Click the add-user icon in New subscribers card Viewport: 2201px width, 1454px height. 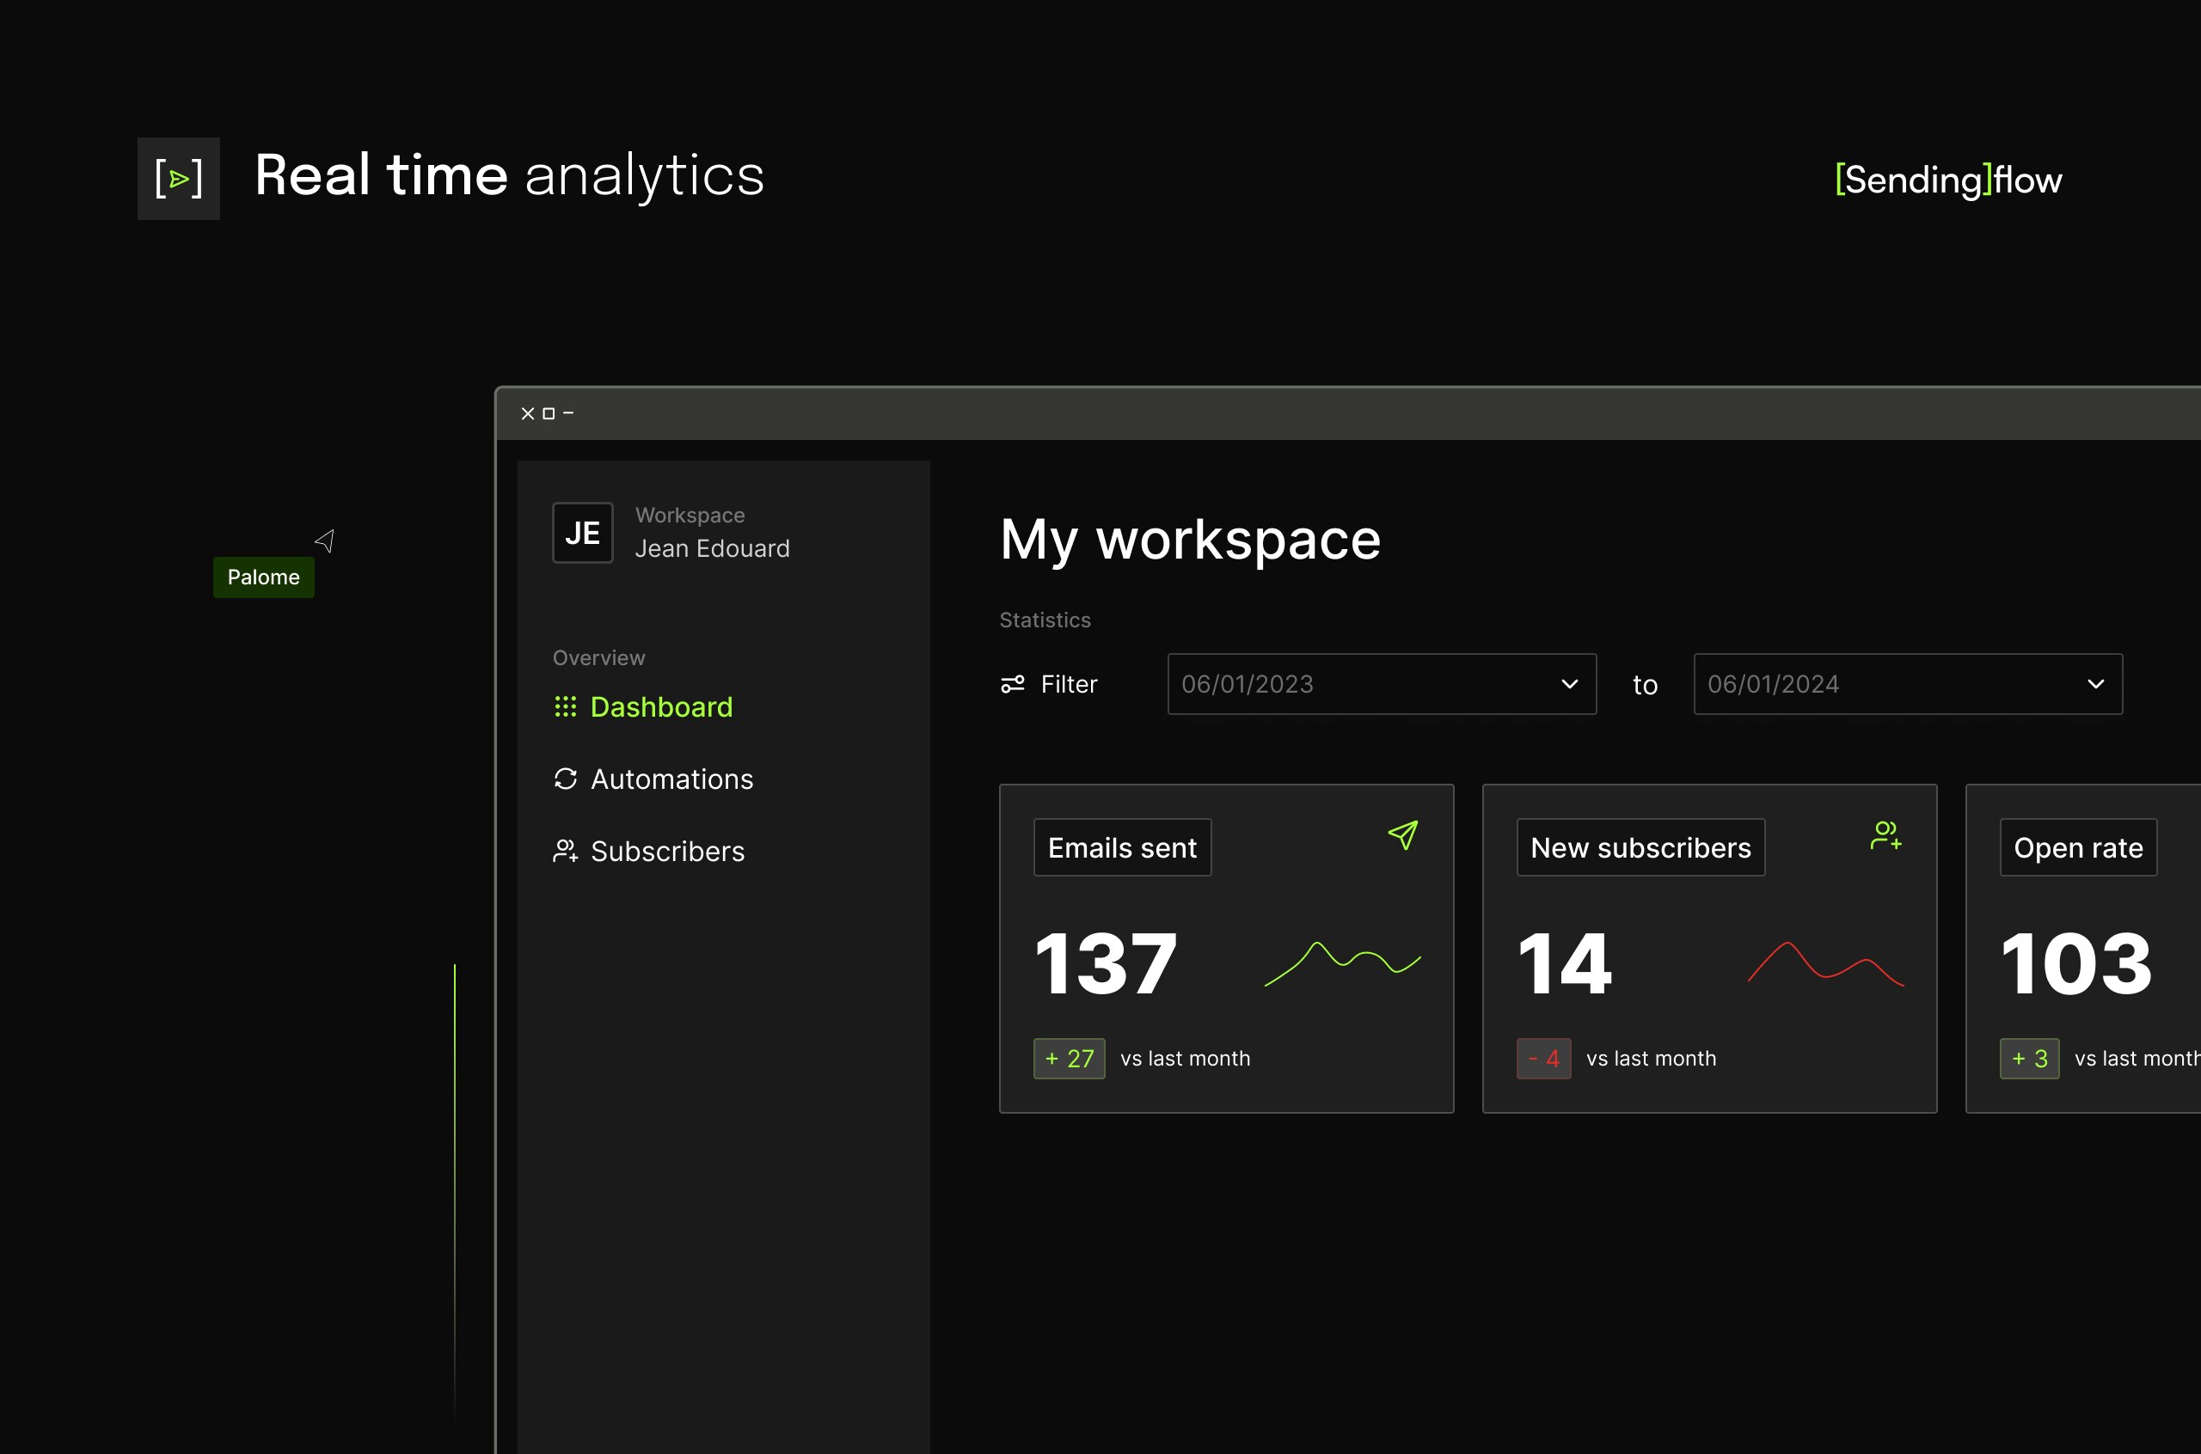[x=1885, y=834]
